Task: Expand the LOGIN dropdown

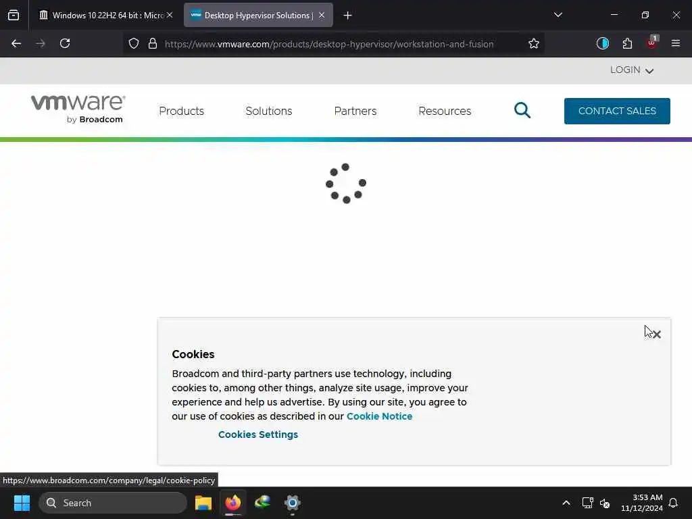Action: pyautogui.click(x=632, y=70)
